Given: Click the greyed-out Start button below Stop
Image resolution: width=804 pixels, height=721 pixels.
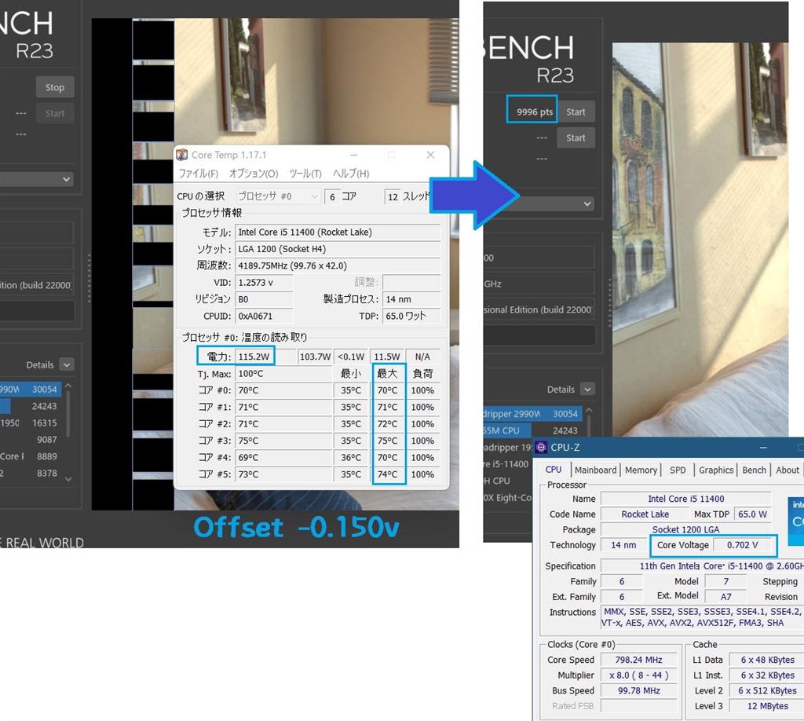Looking at the screenshot, I should coord(55,113).
